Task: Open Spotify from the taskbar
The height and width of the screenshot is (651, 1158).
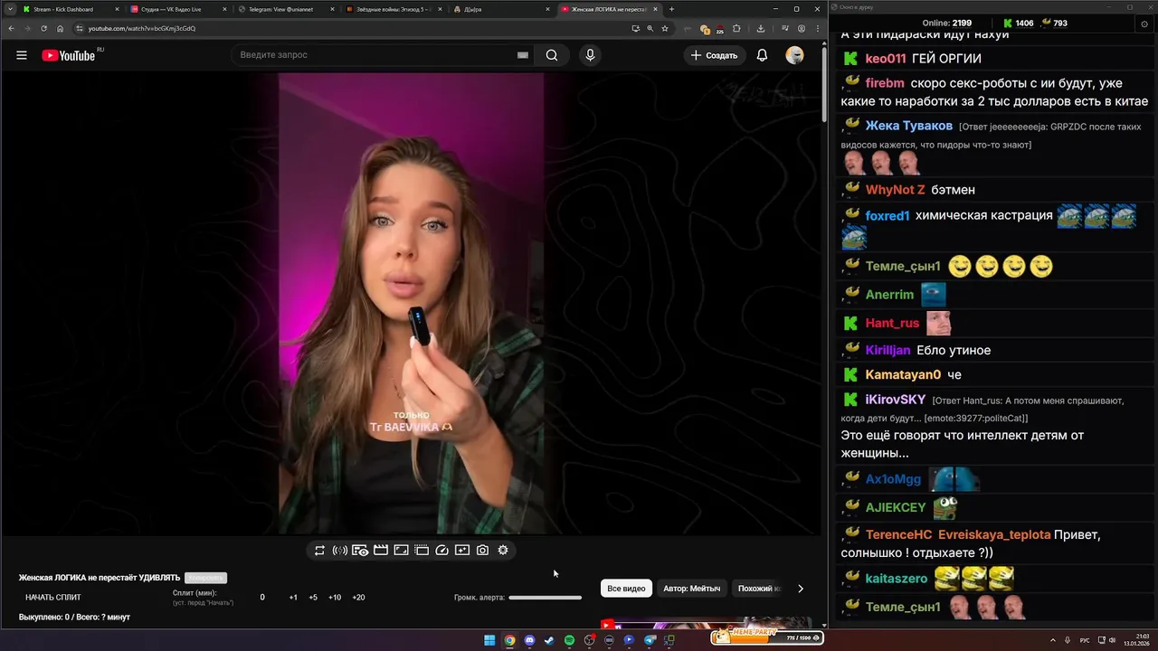Action: [569, 640]
